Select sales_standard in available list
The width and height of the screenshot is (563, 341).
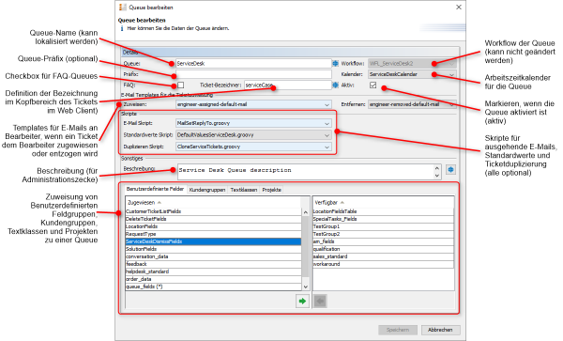pos(383,256)
